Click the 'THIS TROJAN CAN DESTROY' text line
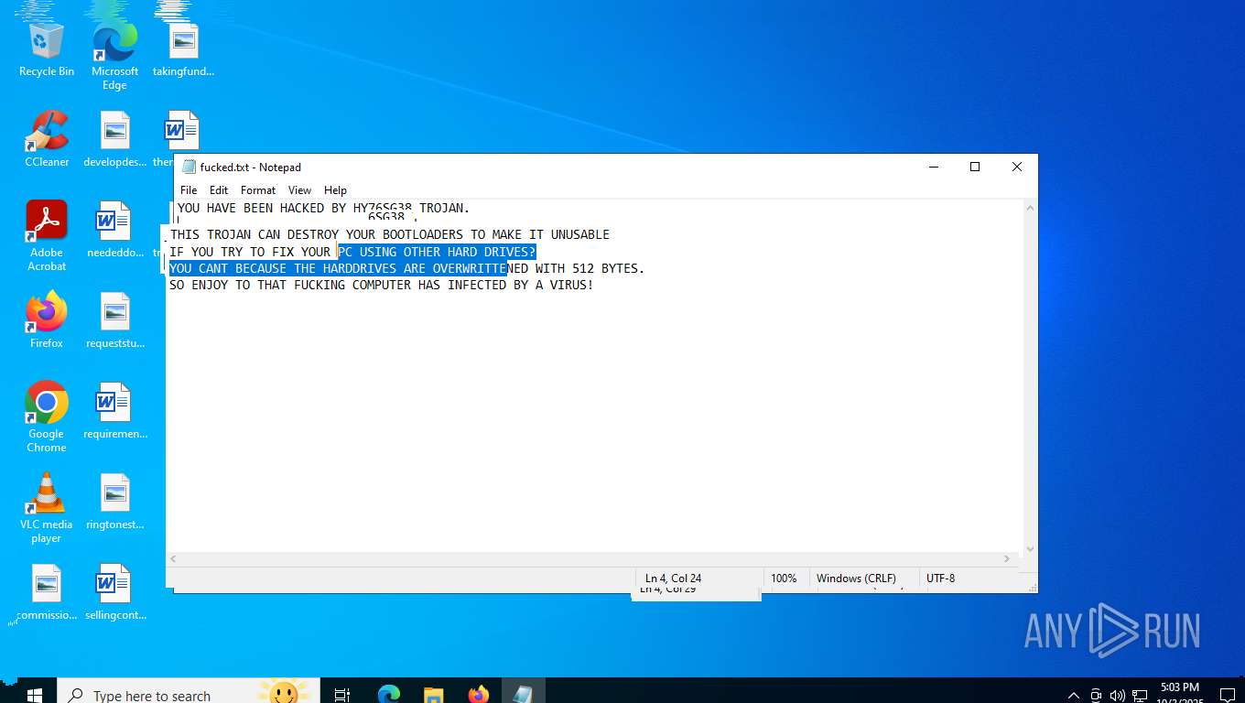1245x703 pixels. pos(389,234)
